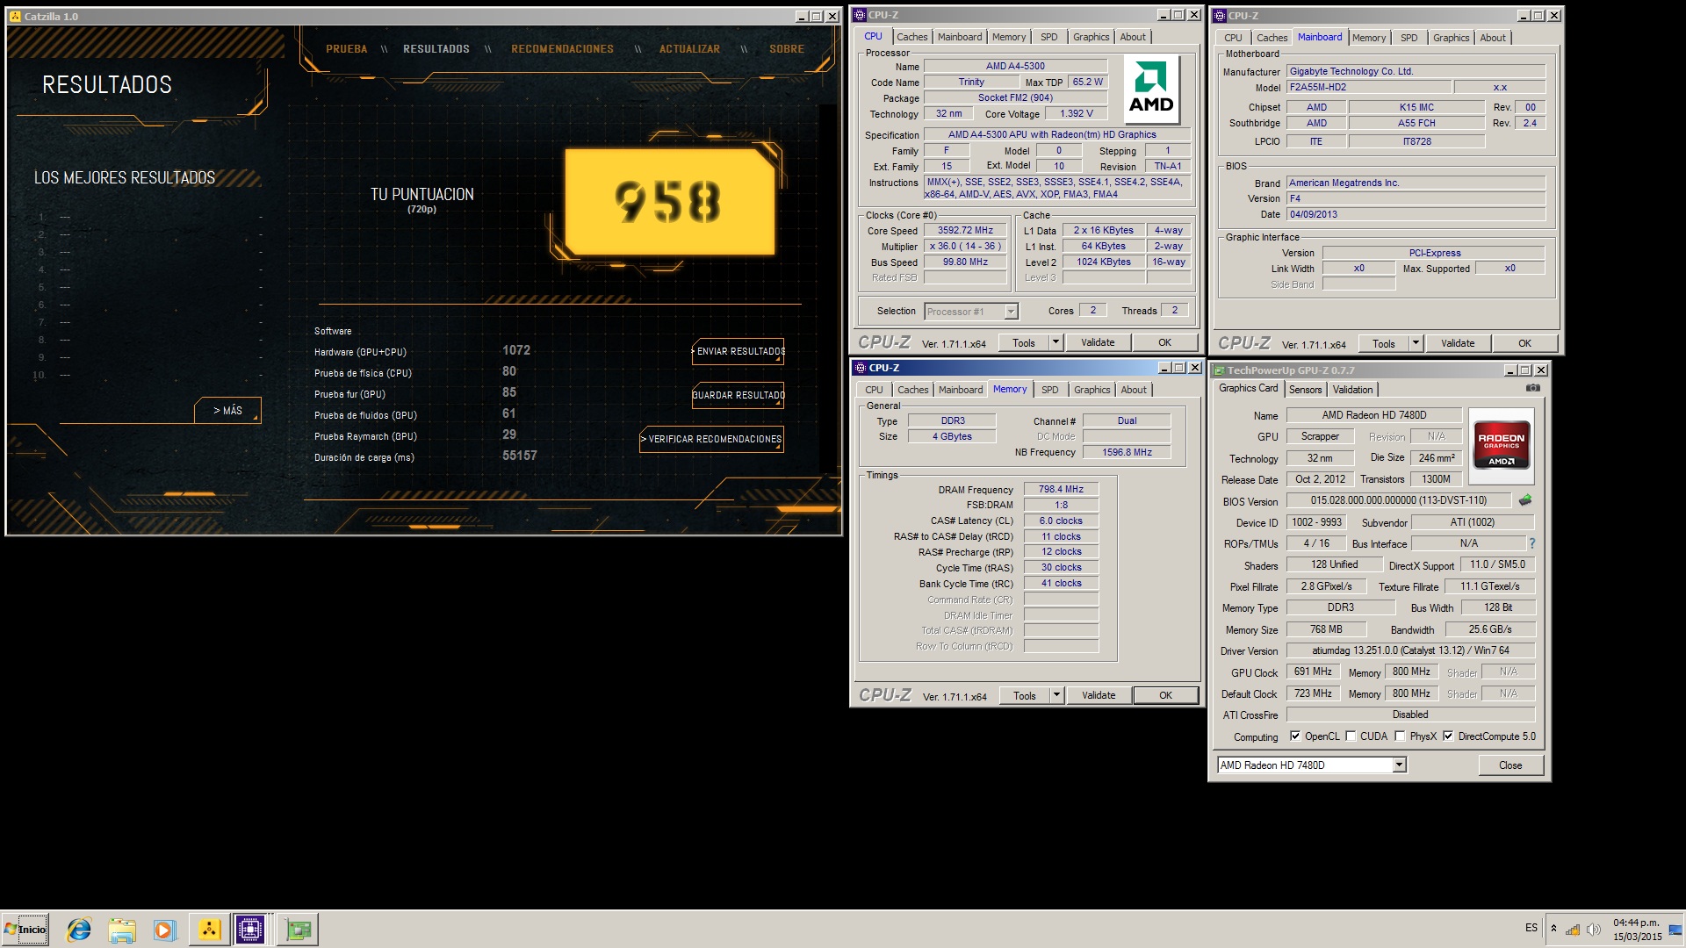Click the Inicio start button
This screenshot has width=1686, height=948.
(x=25, y=930)
